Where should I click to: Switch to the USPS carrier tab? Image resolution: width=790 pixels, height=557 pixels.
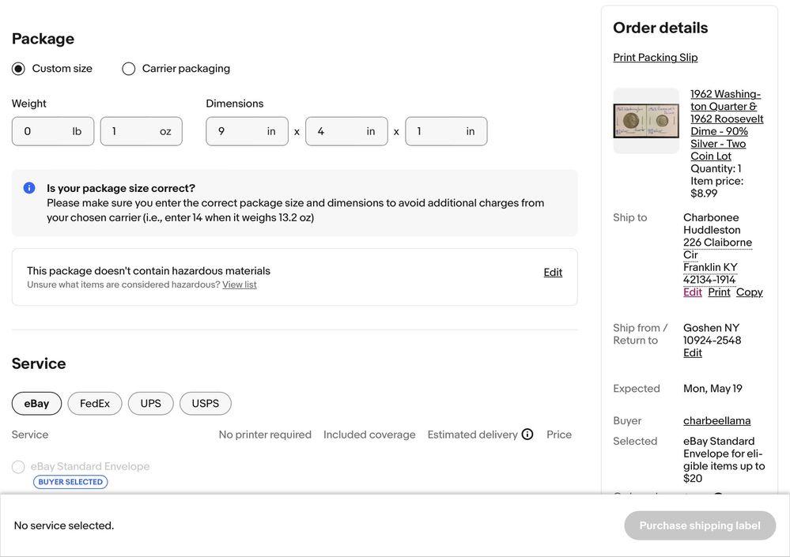206,404
